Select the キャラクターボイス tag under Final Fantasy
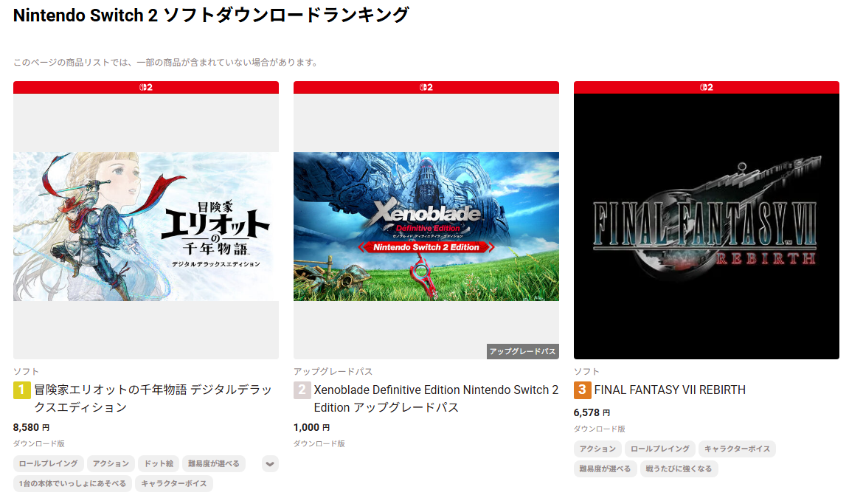This screenshot has height=498, width=863. tap(737, 449)
